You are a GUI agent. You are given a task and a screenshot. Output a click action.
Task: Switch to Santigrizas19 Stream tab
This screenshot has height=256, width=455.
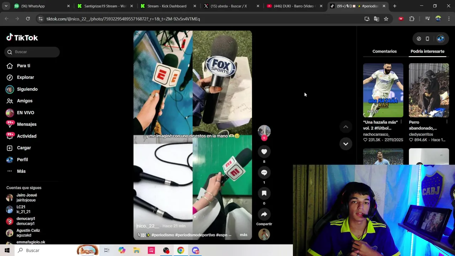pyautogui.click(x=105, y=6)
